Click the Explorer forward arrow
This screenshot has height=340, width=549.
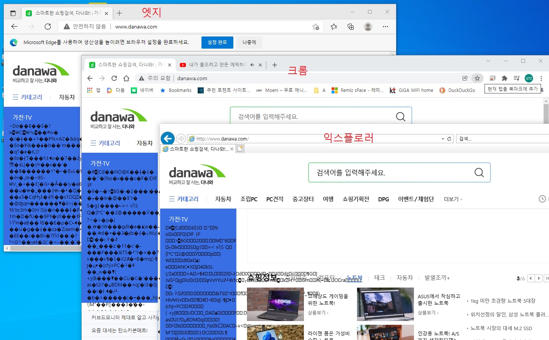[x=181, y=139]
